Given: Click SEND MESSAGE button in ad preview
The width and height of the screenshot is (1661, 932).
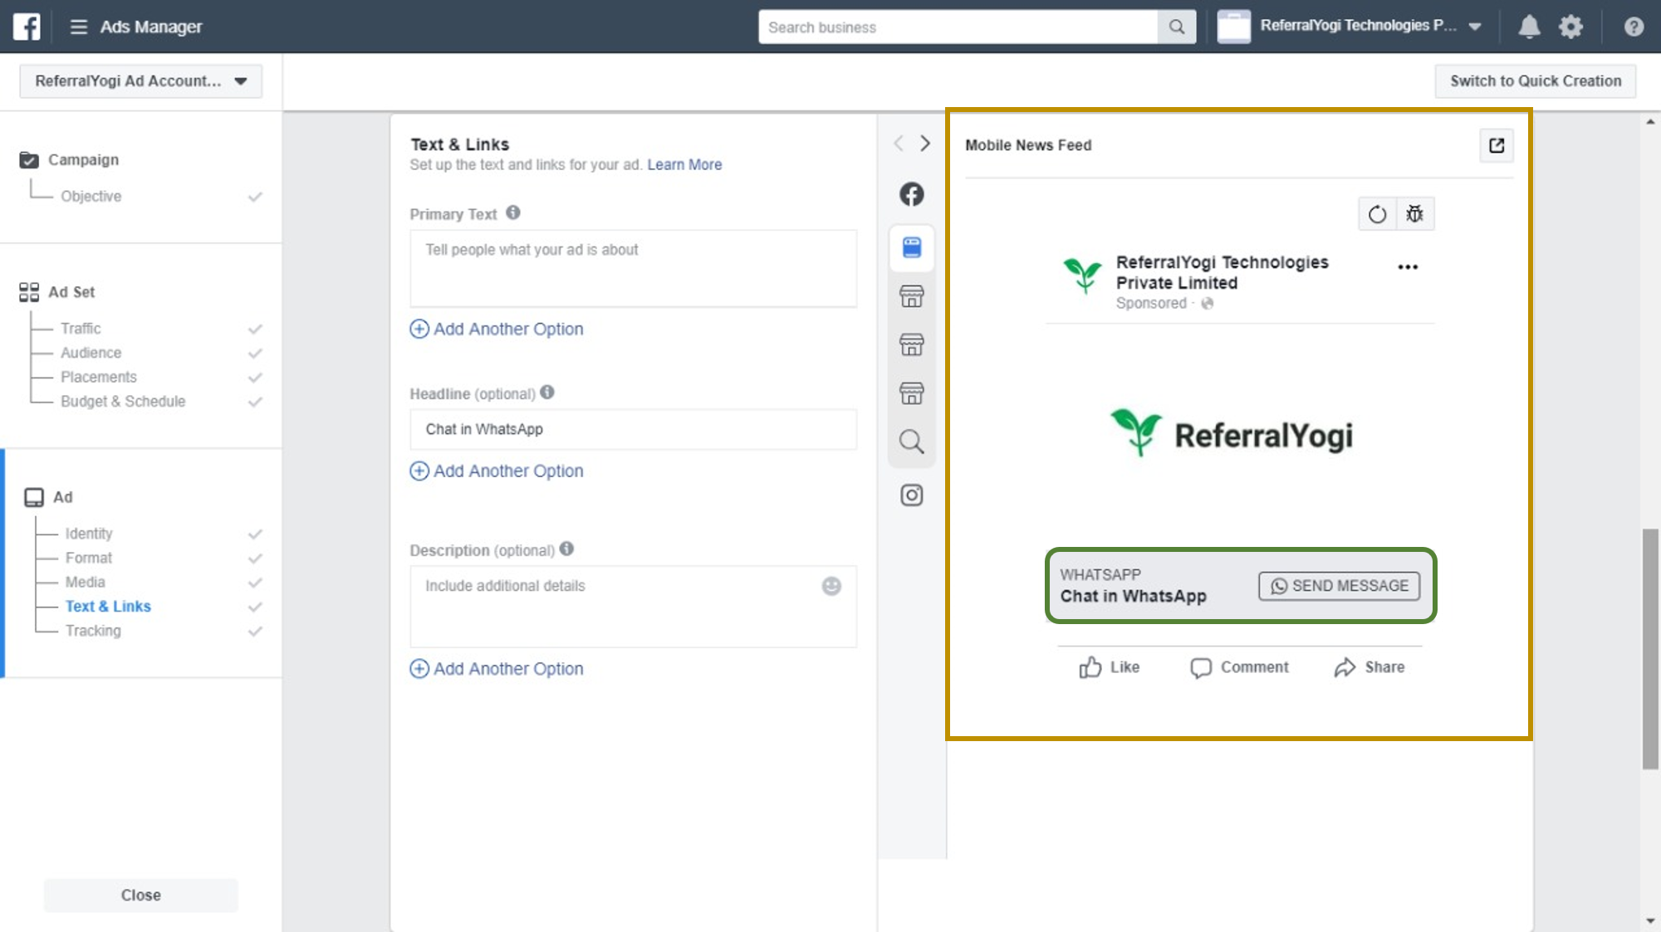Looking at the screenshot, I should point(1339,586).
